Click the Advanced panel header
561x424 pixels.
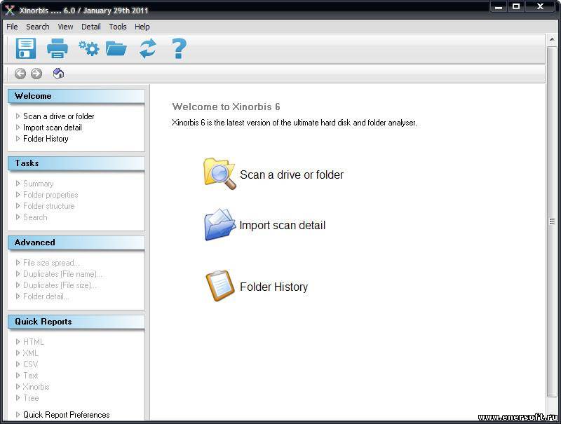pyautogui.click(x=76, y=242)
